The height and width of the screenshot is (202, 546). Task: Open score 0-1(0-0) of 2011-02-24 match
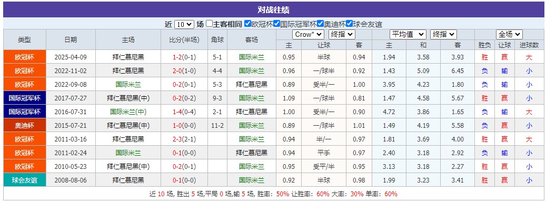click(x=184, y=153)
